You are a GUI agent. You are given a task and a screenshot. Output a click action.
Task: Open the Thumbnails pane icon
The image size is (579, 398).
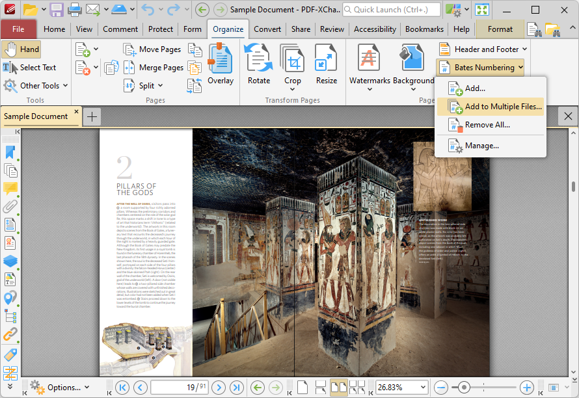(10, 170)
